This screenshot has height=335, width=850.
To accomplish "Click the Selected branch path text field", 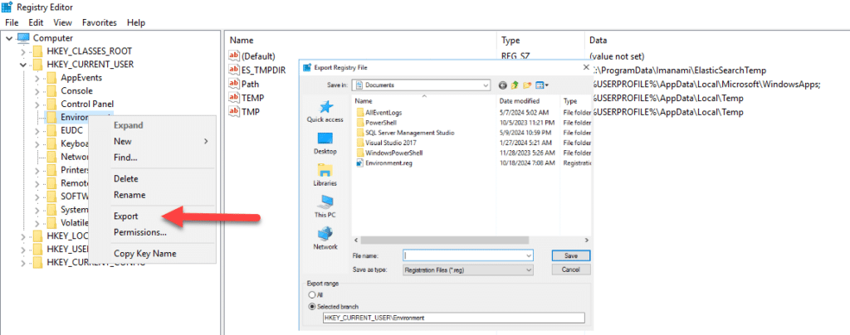I will tap(453, 318).
